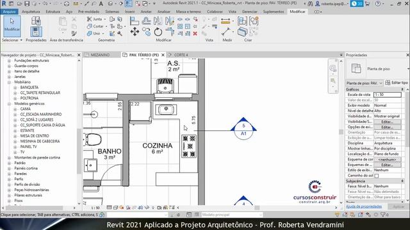Screen dimensions: 410x230
Task: Click Editar button for Visibilidade/S... row
Action: pyautogui.click(x=387, y=122)
